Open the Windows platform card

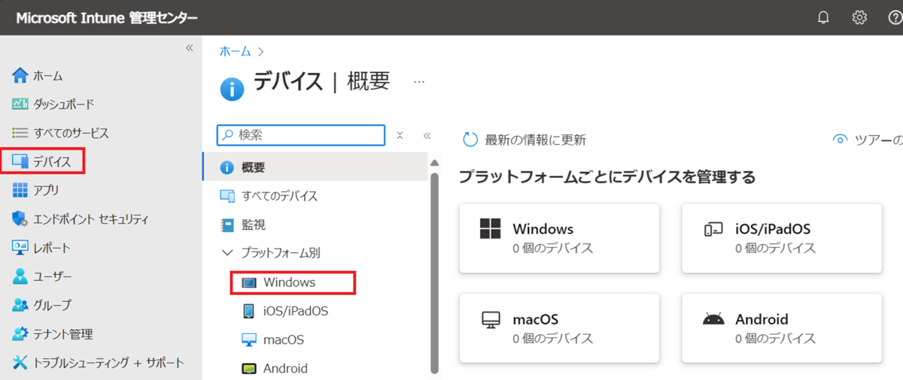559,238
